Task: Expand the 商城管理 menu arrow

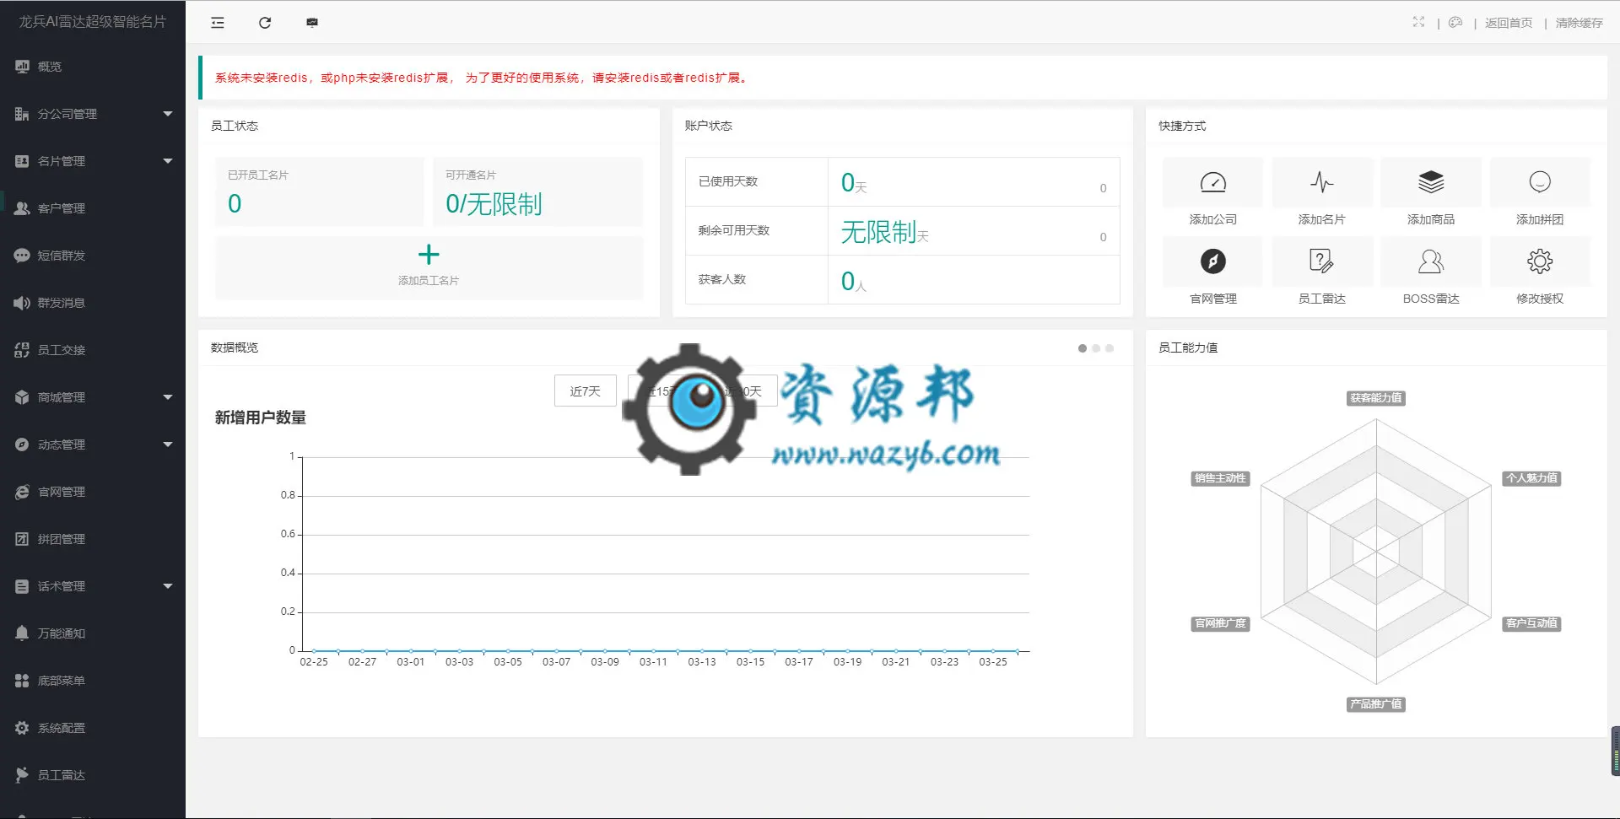Action: [x=167, y=397]
